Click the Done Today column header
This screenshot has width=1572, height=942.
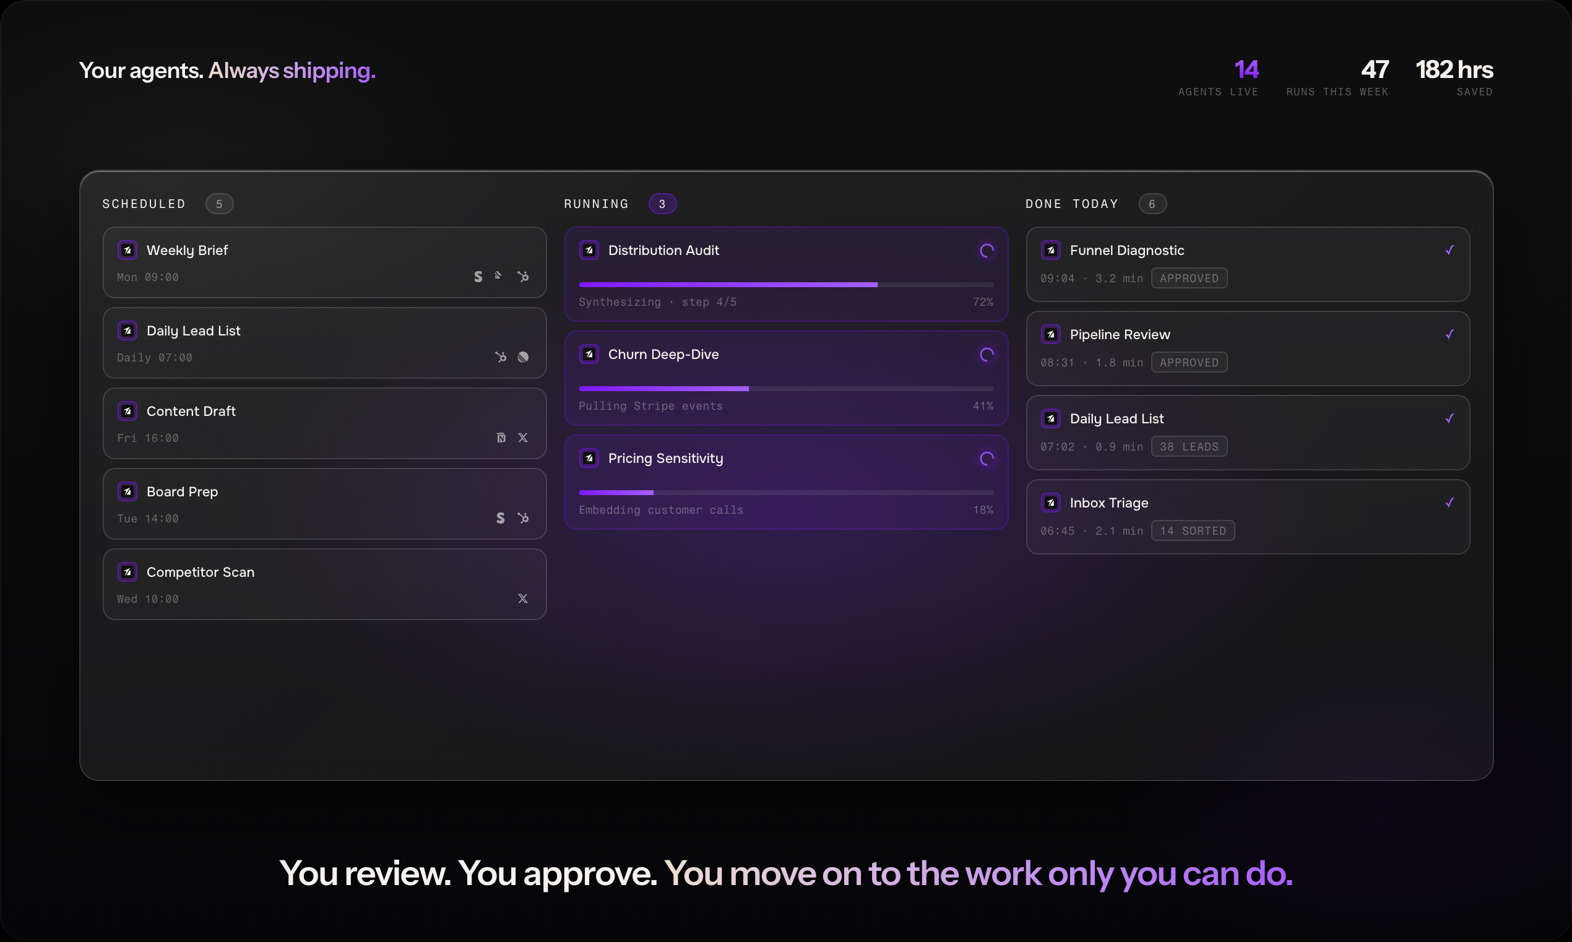[x=1071, y=204]
